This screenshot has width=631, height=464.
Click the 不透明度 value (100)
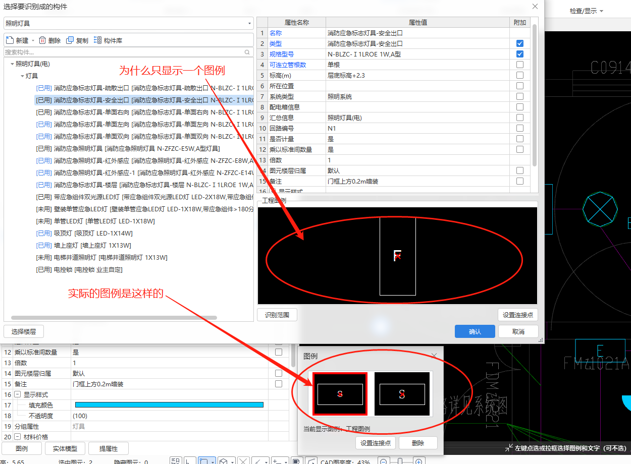click(169, 416)
